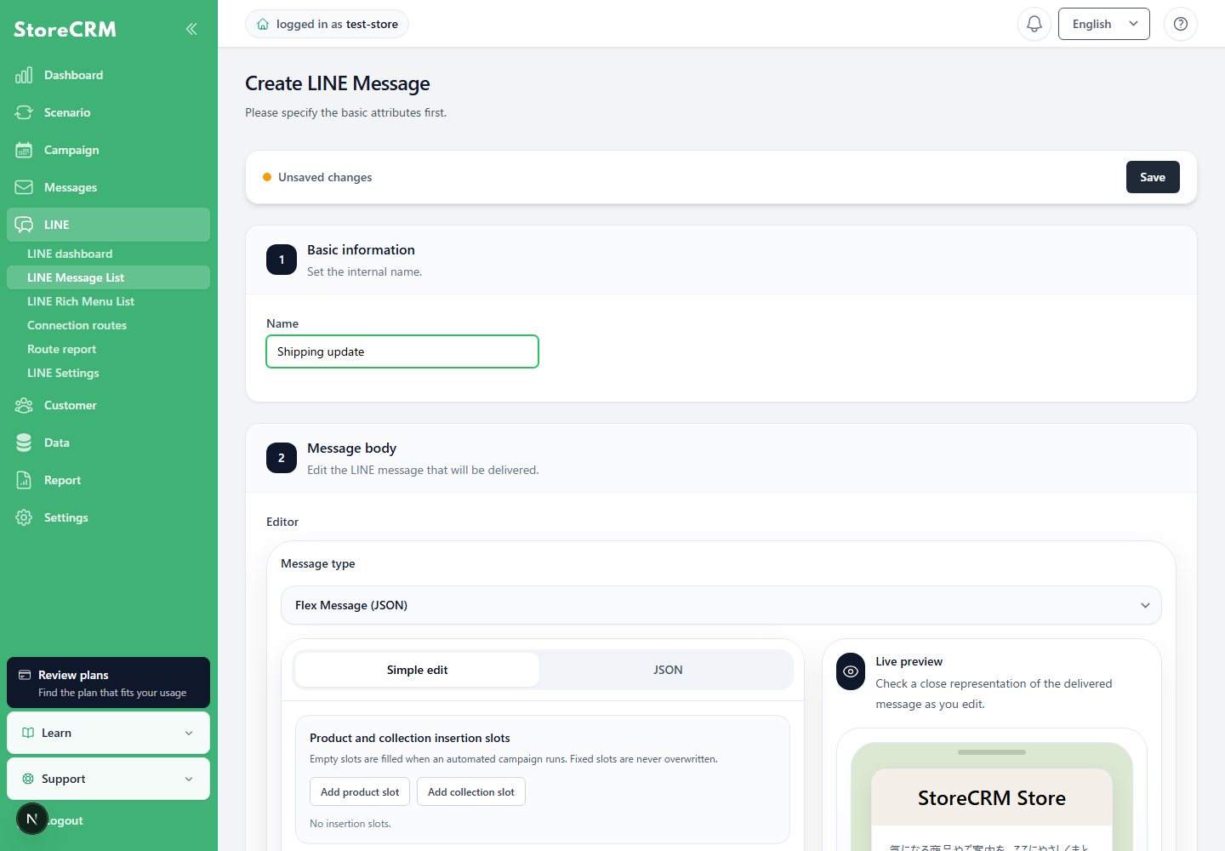Open LINE Message List submenu item
The image size is (1225, 851).
(108, 277)
